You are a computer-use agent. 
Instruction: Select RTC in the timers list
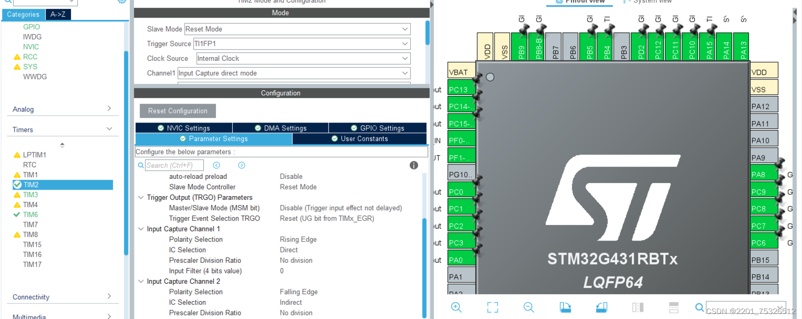click(29, 165)
